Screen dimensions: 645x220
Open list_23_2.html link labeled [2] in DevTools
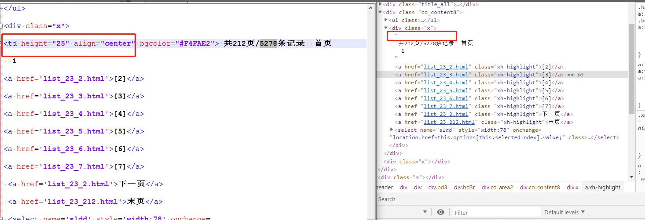coord(446,67)
